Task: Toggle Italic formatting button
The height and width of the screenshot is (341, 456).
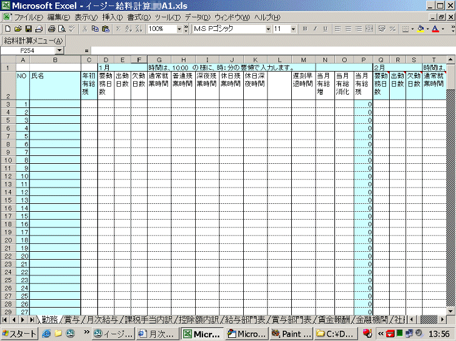Action: coord(314,29)
